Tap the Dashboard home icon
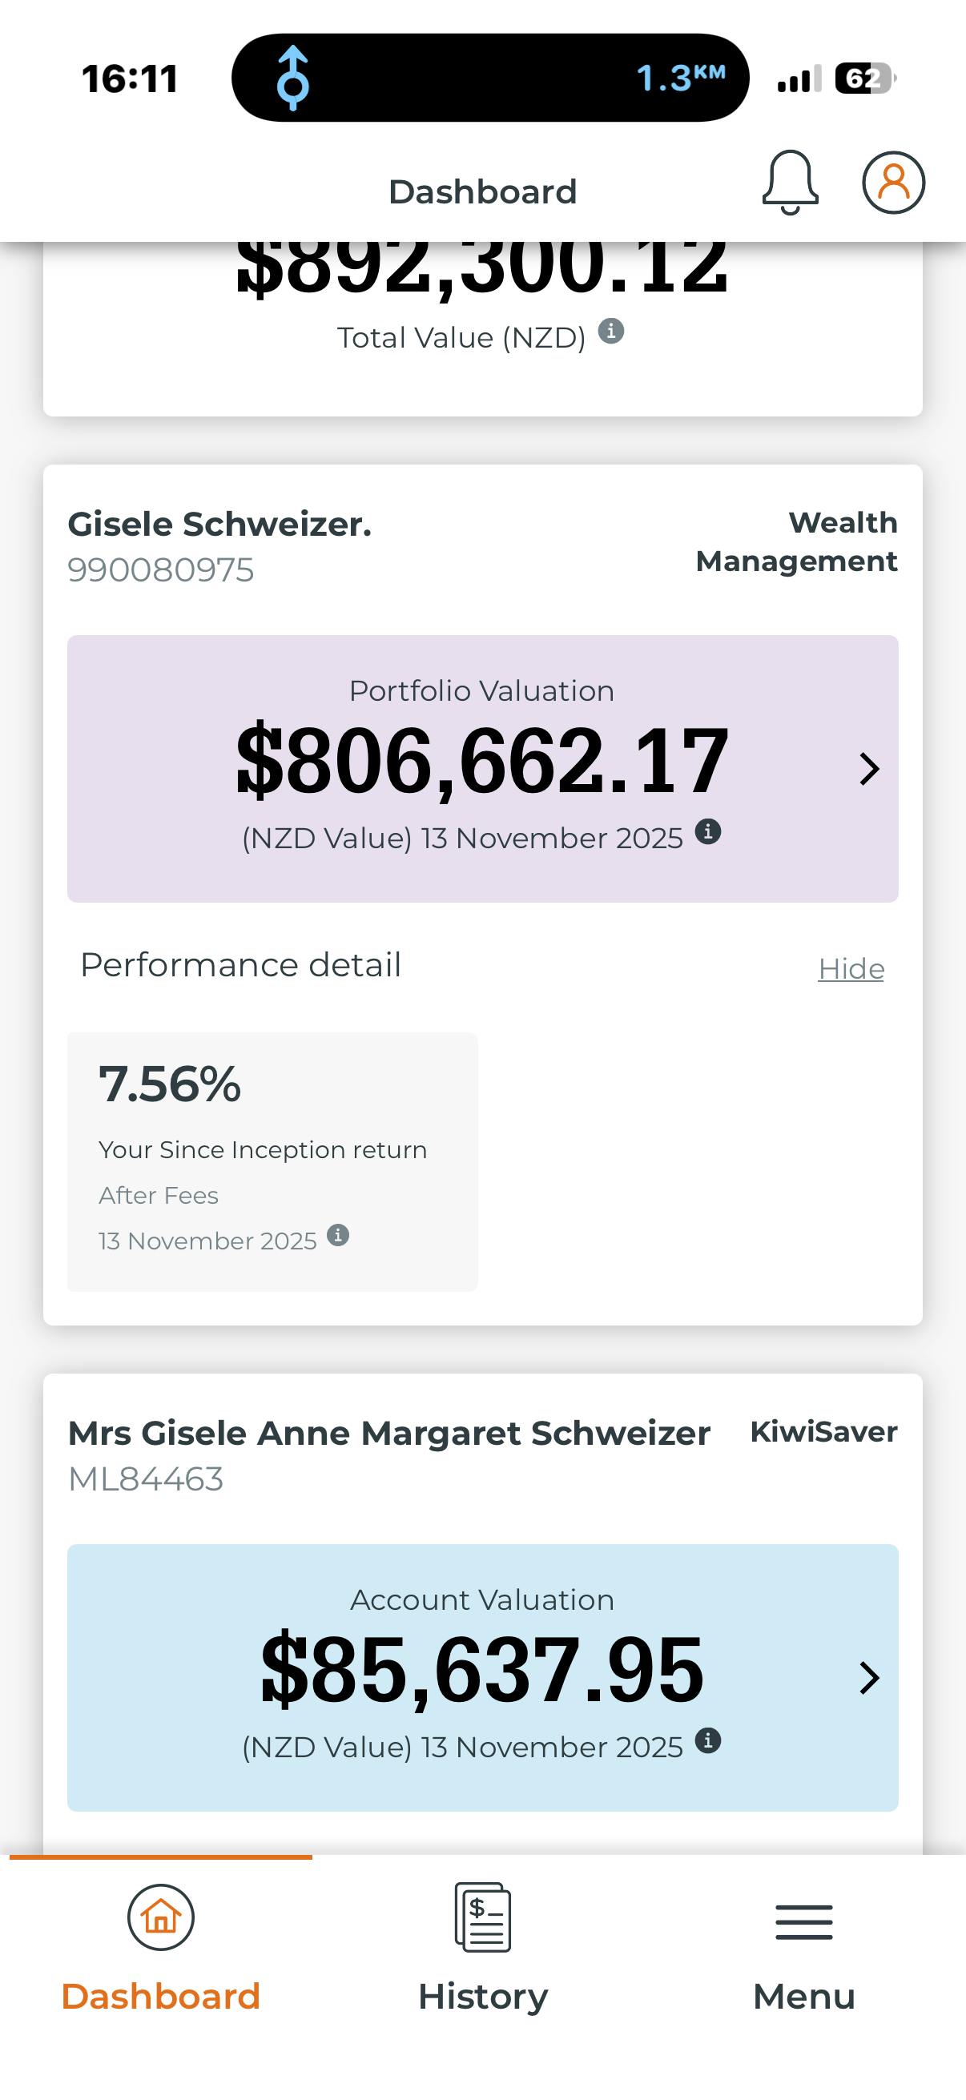The width and height of the screenshot is (966, 2100). click(160, 1917)
